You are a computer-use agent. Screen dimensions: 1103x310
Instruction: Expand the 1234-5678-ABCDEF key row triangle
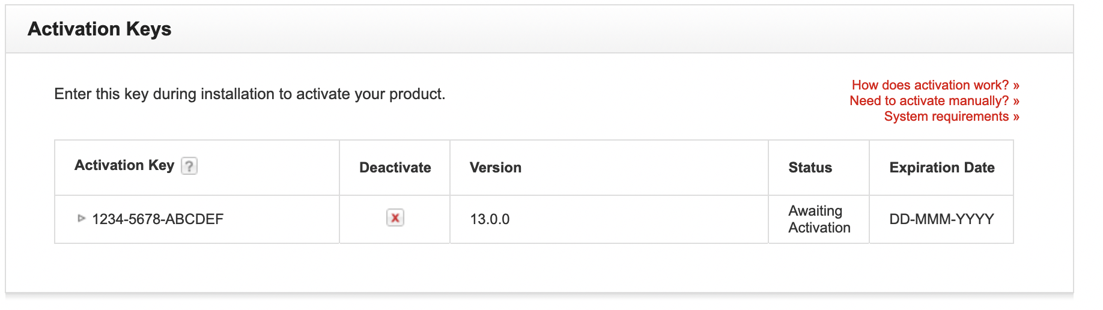coord(82,218)
